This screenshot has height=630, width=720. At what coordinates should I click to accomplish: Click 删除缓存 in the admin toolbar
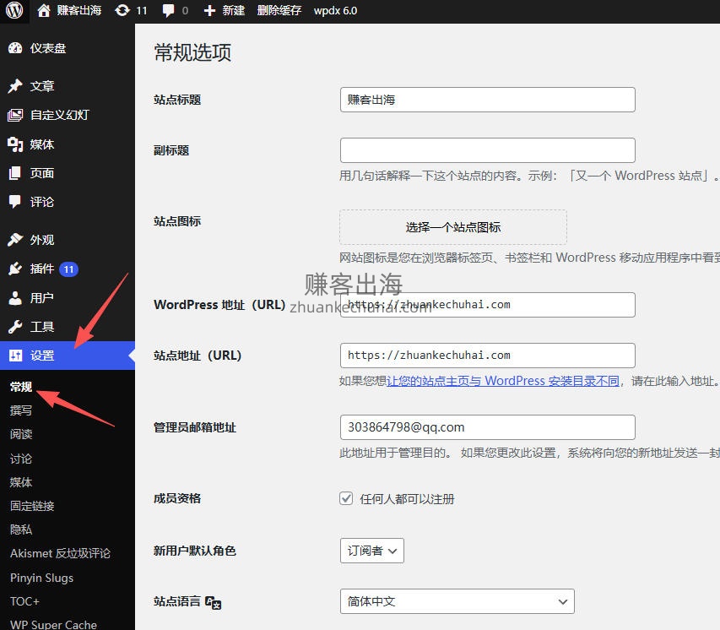pos(279,11)
